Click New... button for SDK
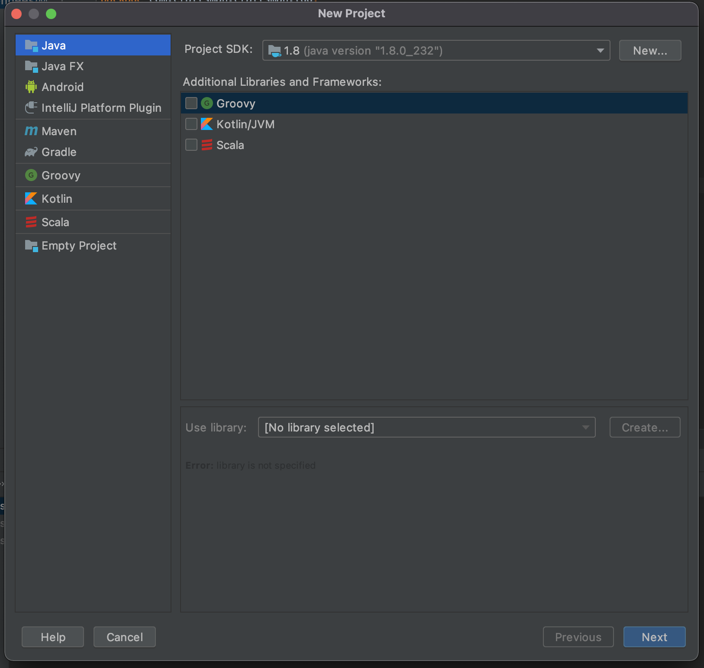Image resolution: width=704 pixels, height=668 pixels. tap(650, 51)
